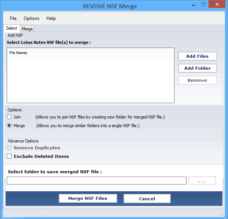Switch to the Select tab
Screen dimensions: 228x219
pos(12,28)
